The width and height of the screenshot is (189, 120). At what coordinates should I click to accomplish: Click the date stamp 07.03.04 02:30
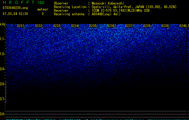(15, 14)
